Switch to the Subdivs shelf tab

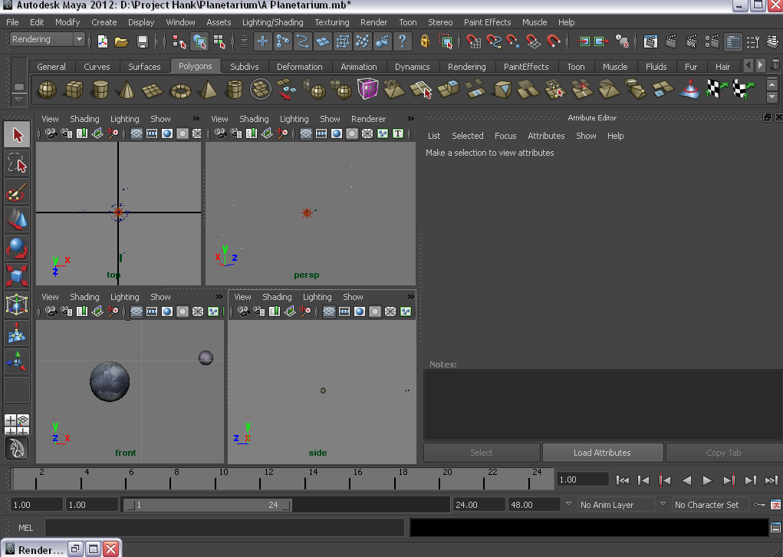click(x=244, y=67)
